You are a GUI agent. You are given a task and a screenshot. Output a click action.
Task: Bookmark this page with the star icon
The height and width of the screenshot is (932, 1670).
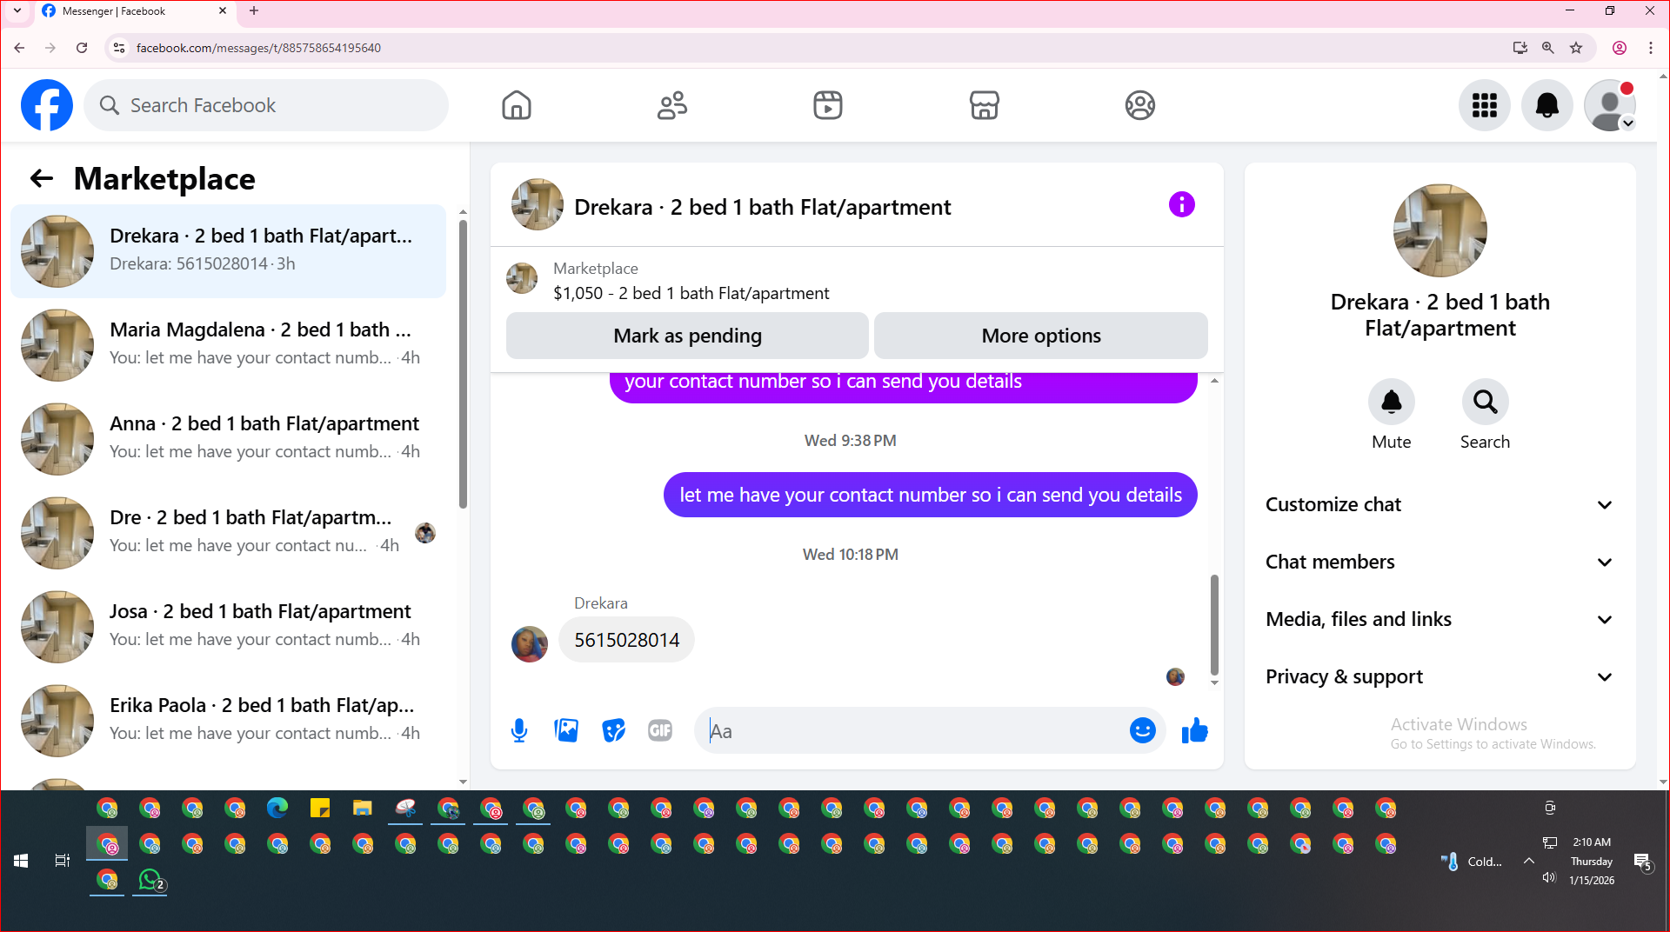1576,48
